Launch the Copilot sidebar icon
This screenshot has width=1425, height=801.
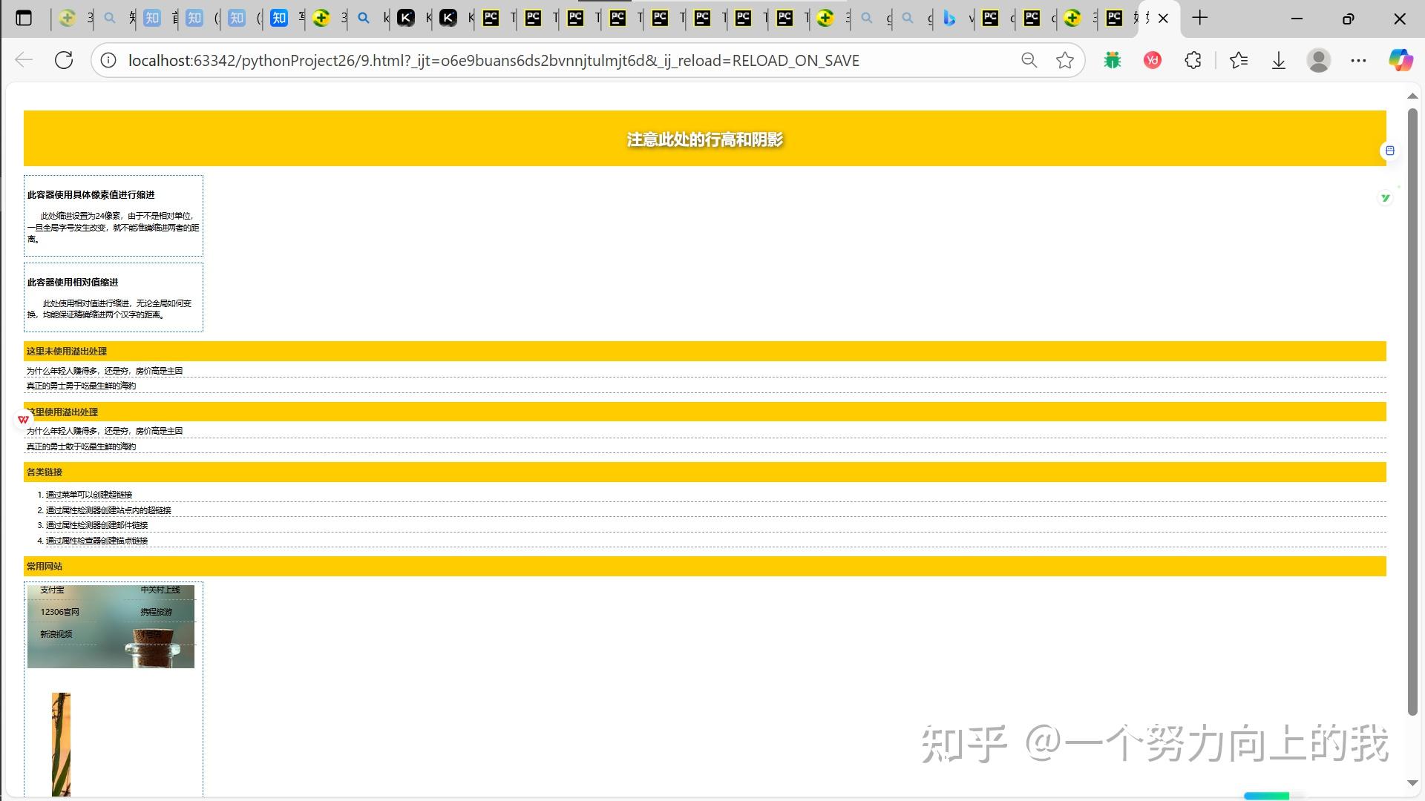pyautogui.click(x=1401, y=60)
